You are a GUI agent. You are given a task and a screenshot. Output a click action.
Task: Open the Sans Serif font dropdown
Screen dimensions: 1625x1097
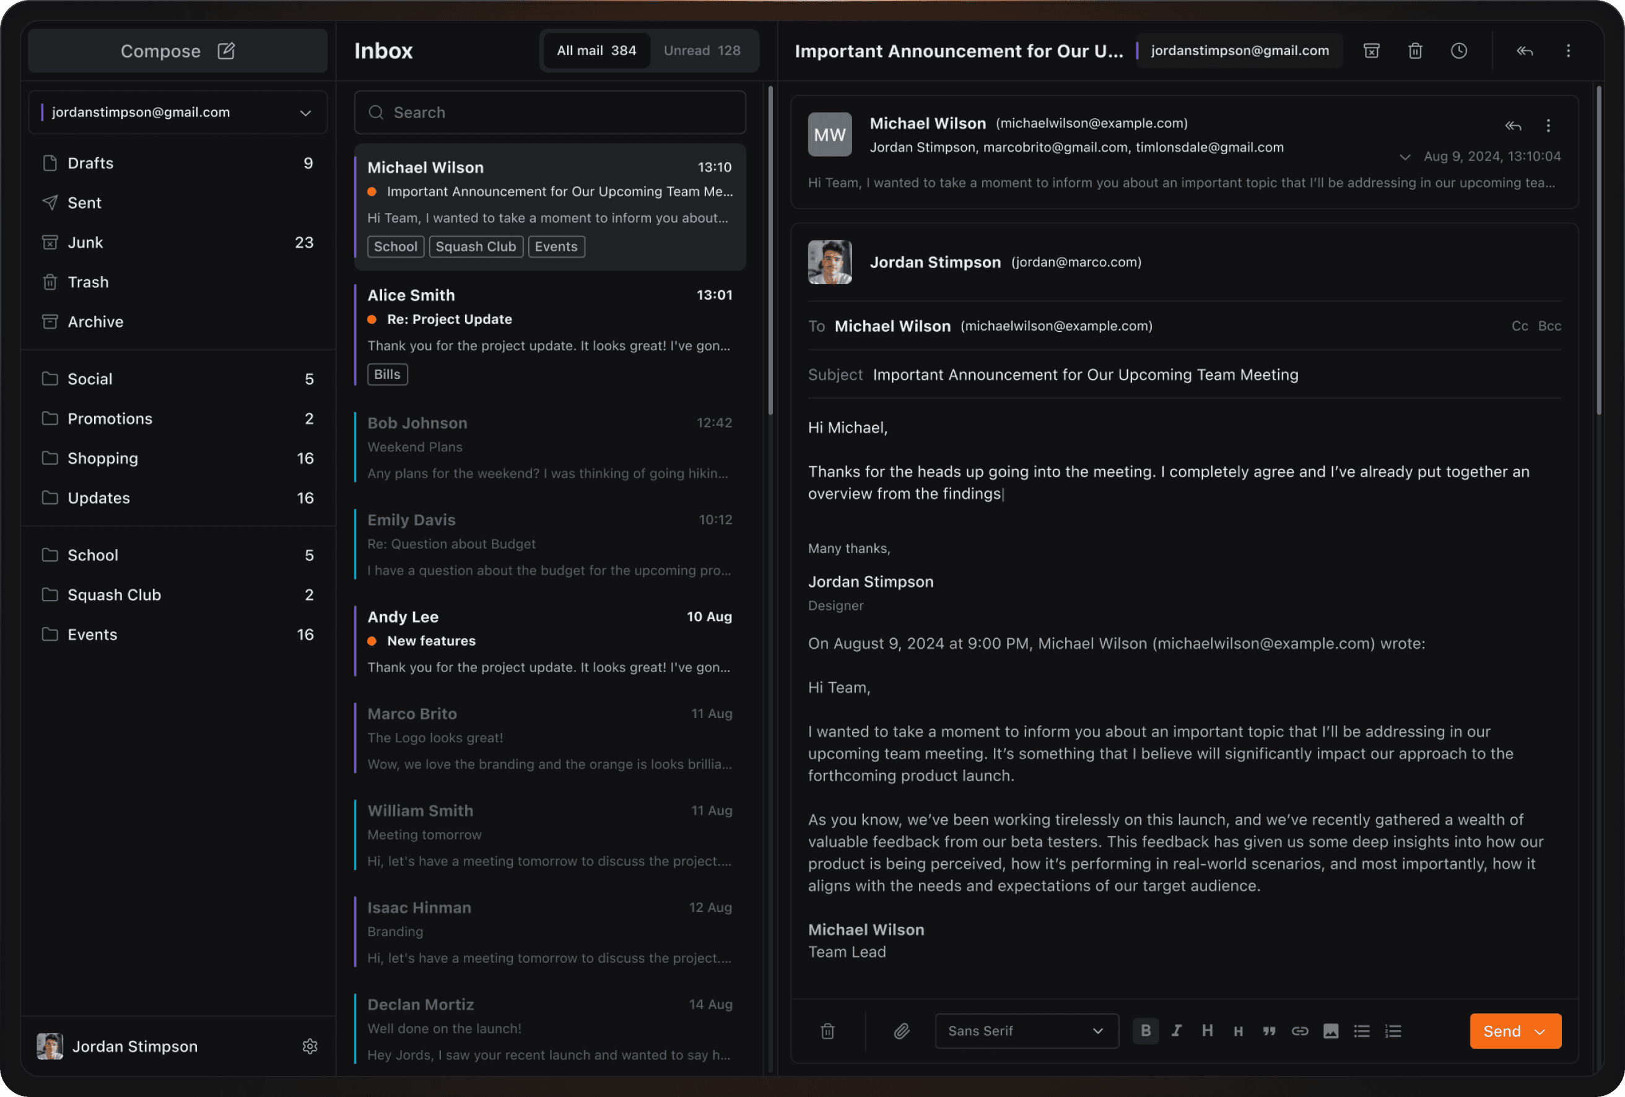coord(1026,1031)
